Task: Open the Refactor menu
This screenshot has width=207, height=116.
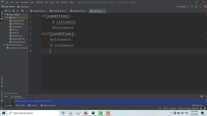Action: tap(39, 2)
